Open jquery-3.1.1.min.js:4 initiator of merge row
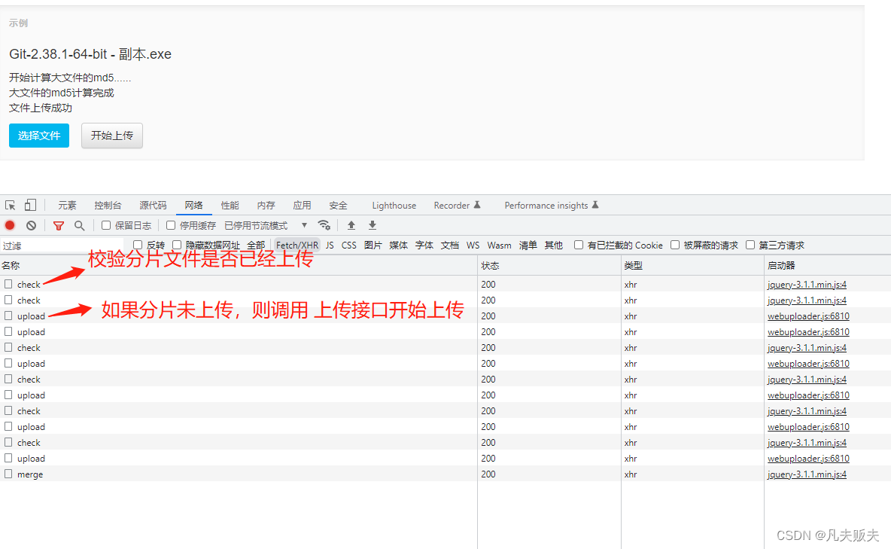 (x=807, y=474)
